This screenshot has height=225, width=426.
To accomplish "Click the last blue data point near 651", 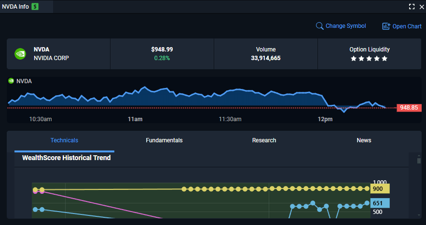I will [367, 203].
